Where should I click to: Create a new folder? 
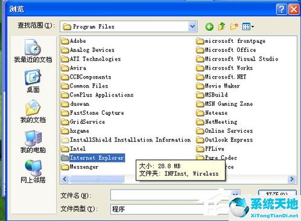(234, 27)
